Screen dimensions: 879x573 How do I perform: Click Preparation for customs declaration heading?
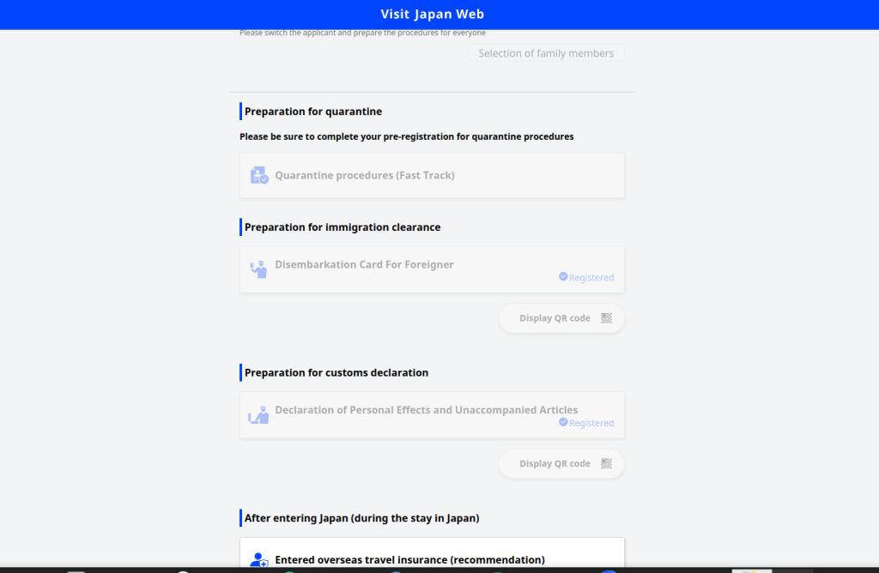(336, 372)
